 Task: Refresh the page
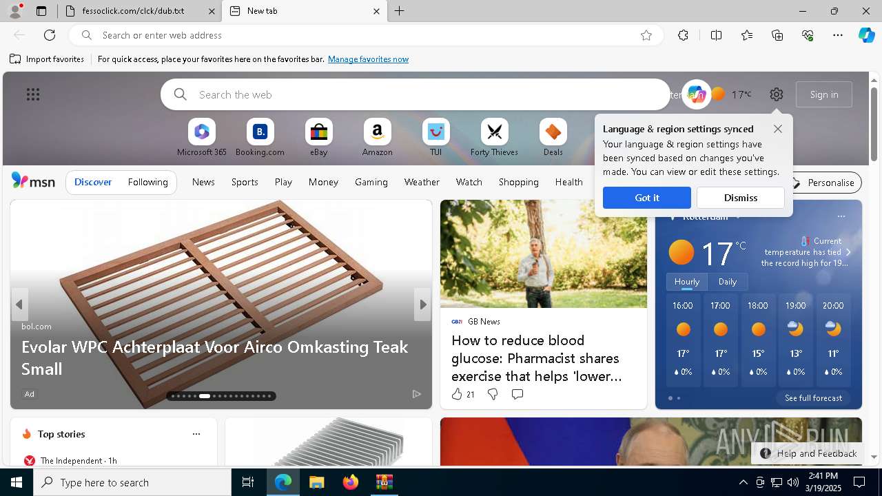pyautogui.click(x=50, y=35)
